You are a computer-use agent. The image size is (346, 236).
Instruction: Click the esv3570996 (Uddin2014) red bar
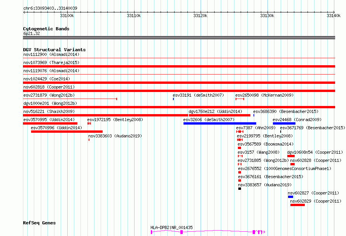[67, 132]
